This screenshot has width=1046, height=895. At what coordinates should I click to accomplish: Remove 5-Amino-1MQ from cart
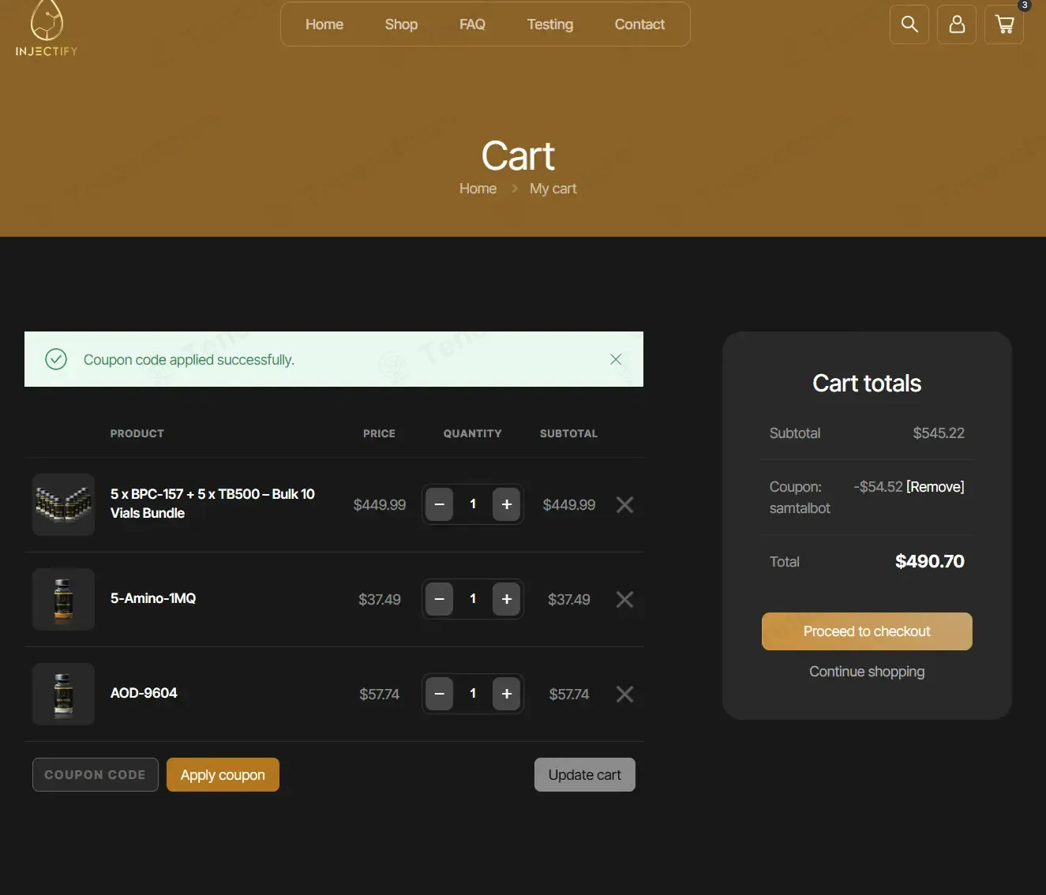coord(624,599)
